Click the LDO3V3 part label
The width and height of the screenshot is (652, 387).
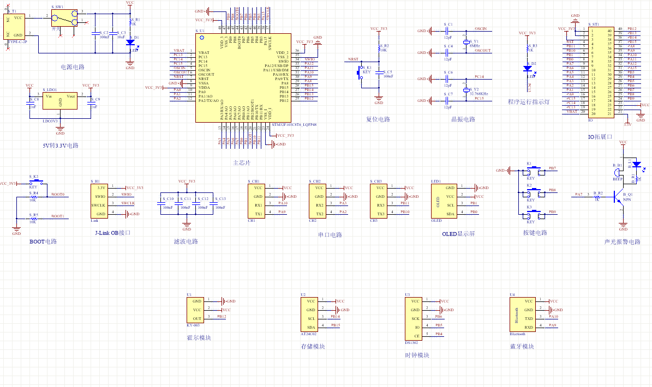[x=50, y=121]
